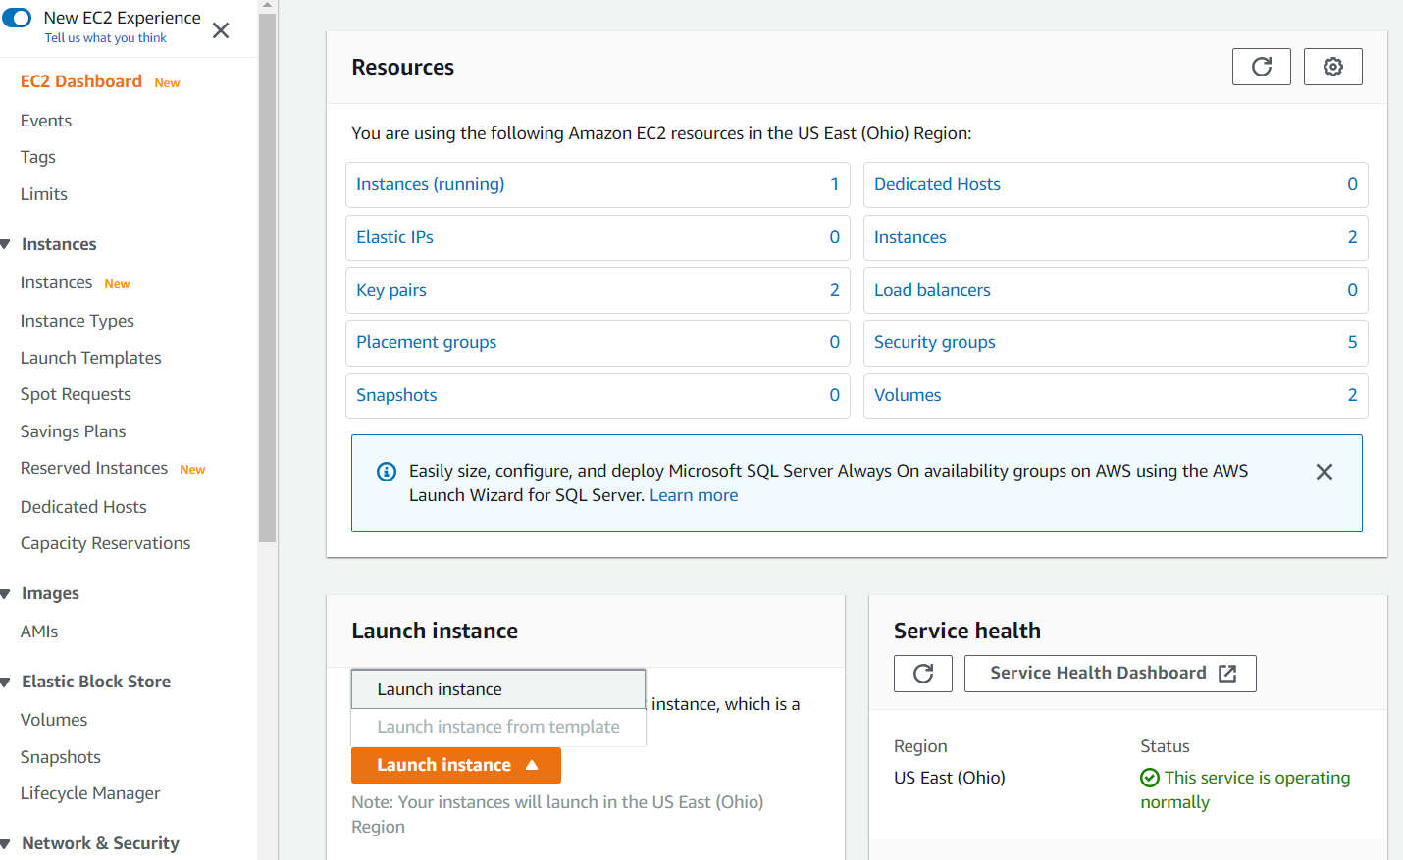Image resolution: width=1403 pixels, height=860 pixels.
Task: Open the Snapshots resource card
Action: 598,395
